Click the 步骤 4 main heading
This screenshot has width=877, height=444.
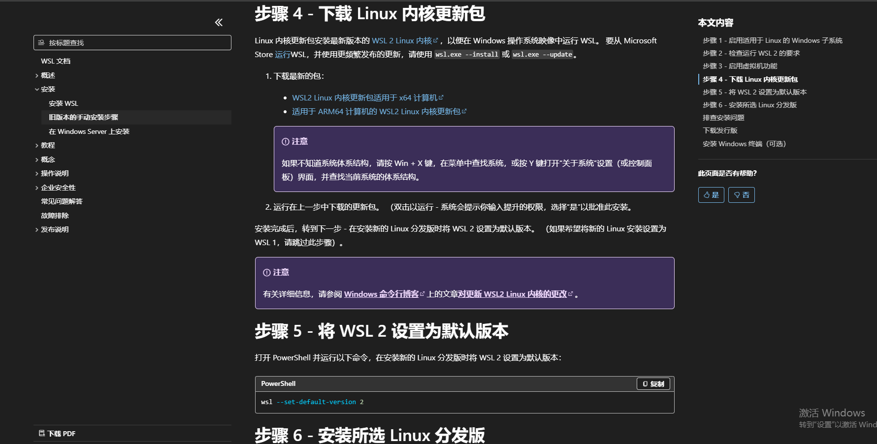(370, 14)
